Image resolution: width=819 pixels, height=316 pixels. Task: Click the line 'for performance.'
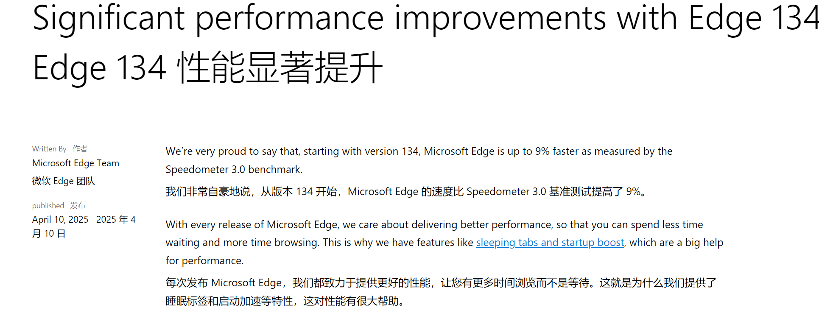click(x=204, y=261)
